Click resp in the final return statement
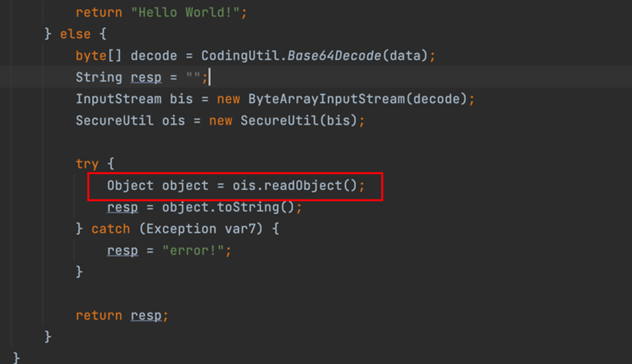This screenshot has width=632, height=364. [x=146, y=316]
